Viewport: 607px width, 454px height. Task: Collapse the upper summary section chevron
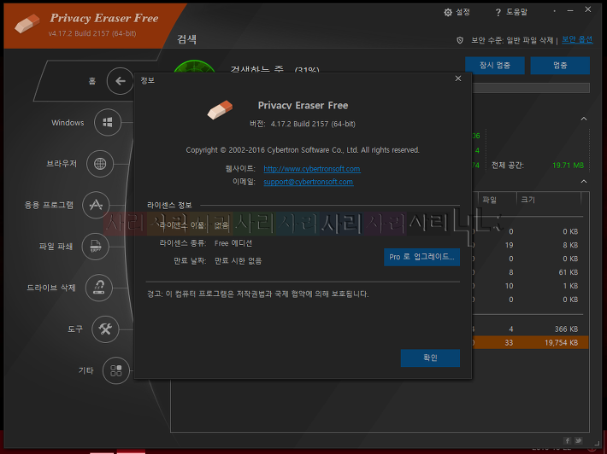point(584,119)
